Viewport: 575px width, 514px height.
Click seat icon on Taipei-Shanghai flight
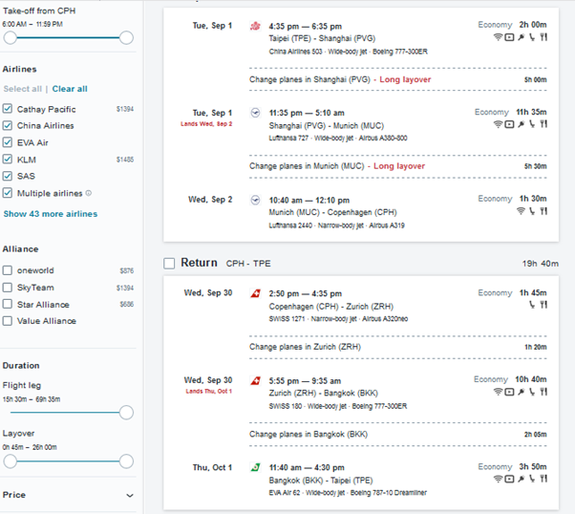tap(532, 37)
